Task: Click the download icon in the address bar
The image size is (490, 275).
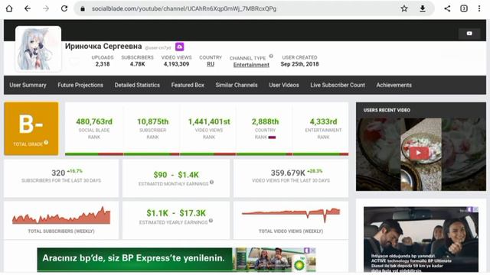Action: pyautogui.click(x=423, y=8)
